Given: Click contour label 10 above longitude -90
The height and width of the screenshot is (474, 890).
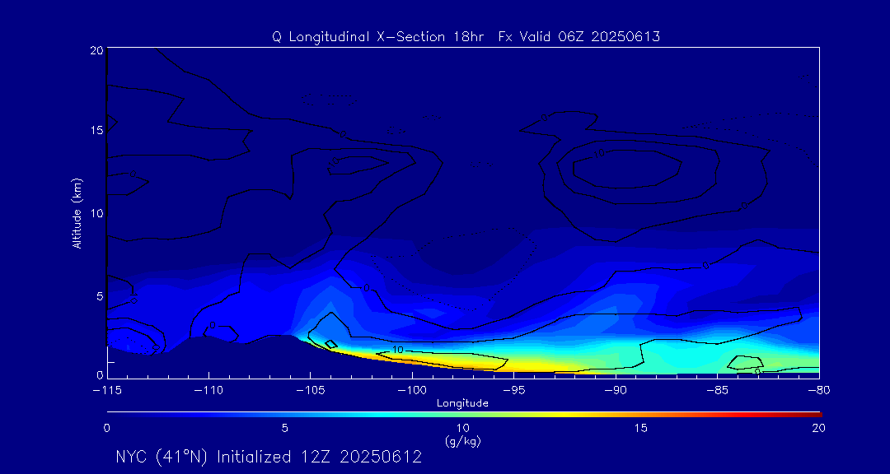Looking at the screenshot, I should (x=599, y=153).
